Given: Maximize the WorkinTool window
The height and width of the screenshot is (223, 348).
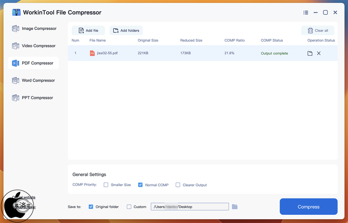Looking at the screenshot, I should 325,12.
